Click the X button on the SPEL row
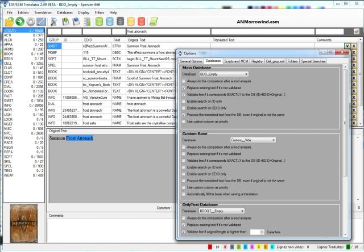This screenshot has width=364, height=252. (354, 65)
